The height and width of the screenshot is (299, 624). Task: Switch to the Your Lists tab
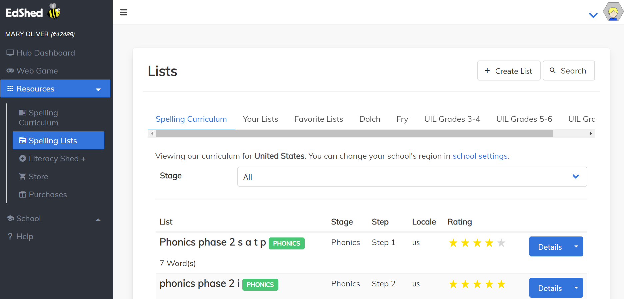click(260, 119)
